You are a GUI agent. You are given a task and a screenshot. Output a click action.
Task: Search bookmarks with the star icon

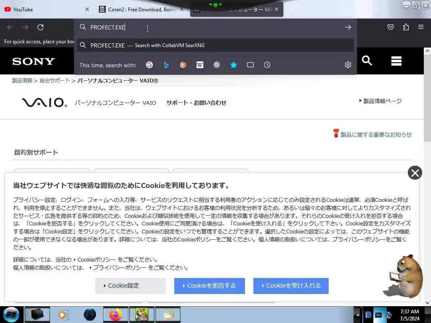coord(233,65)
